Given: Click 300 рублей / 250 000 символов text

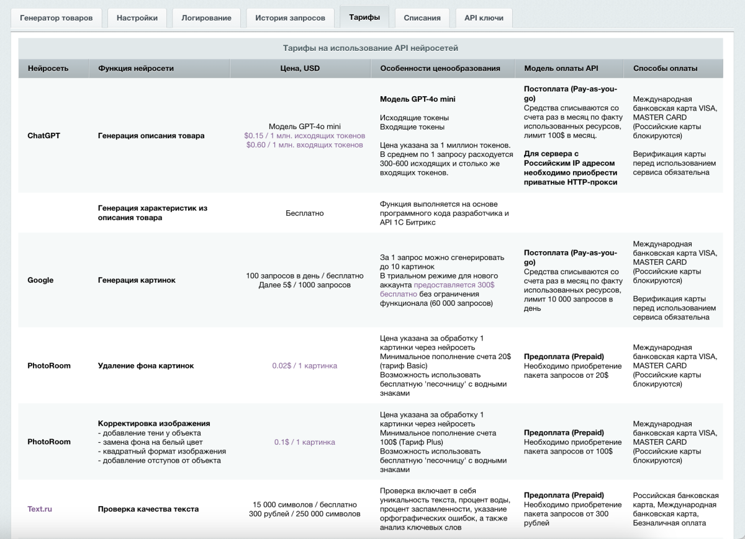Looking at the screenshot, I should click(x=304, y=514).
